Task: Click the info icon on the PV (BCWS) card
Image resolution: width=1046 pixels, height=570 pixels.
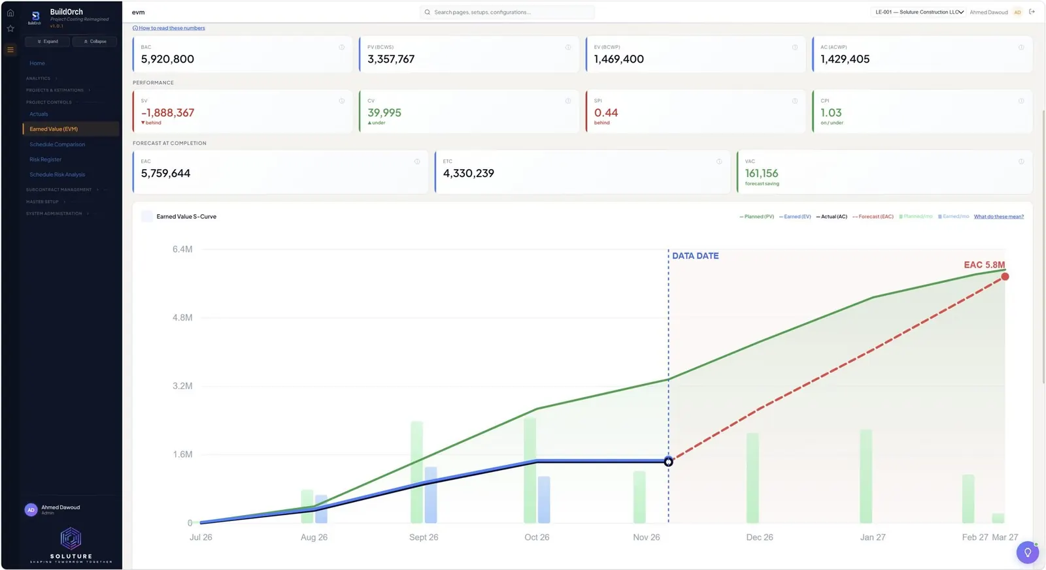Action: (x=568, y=47)
